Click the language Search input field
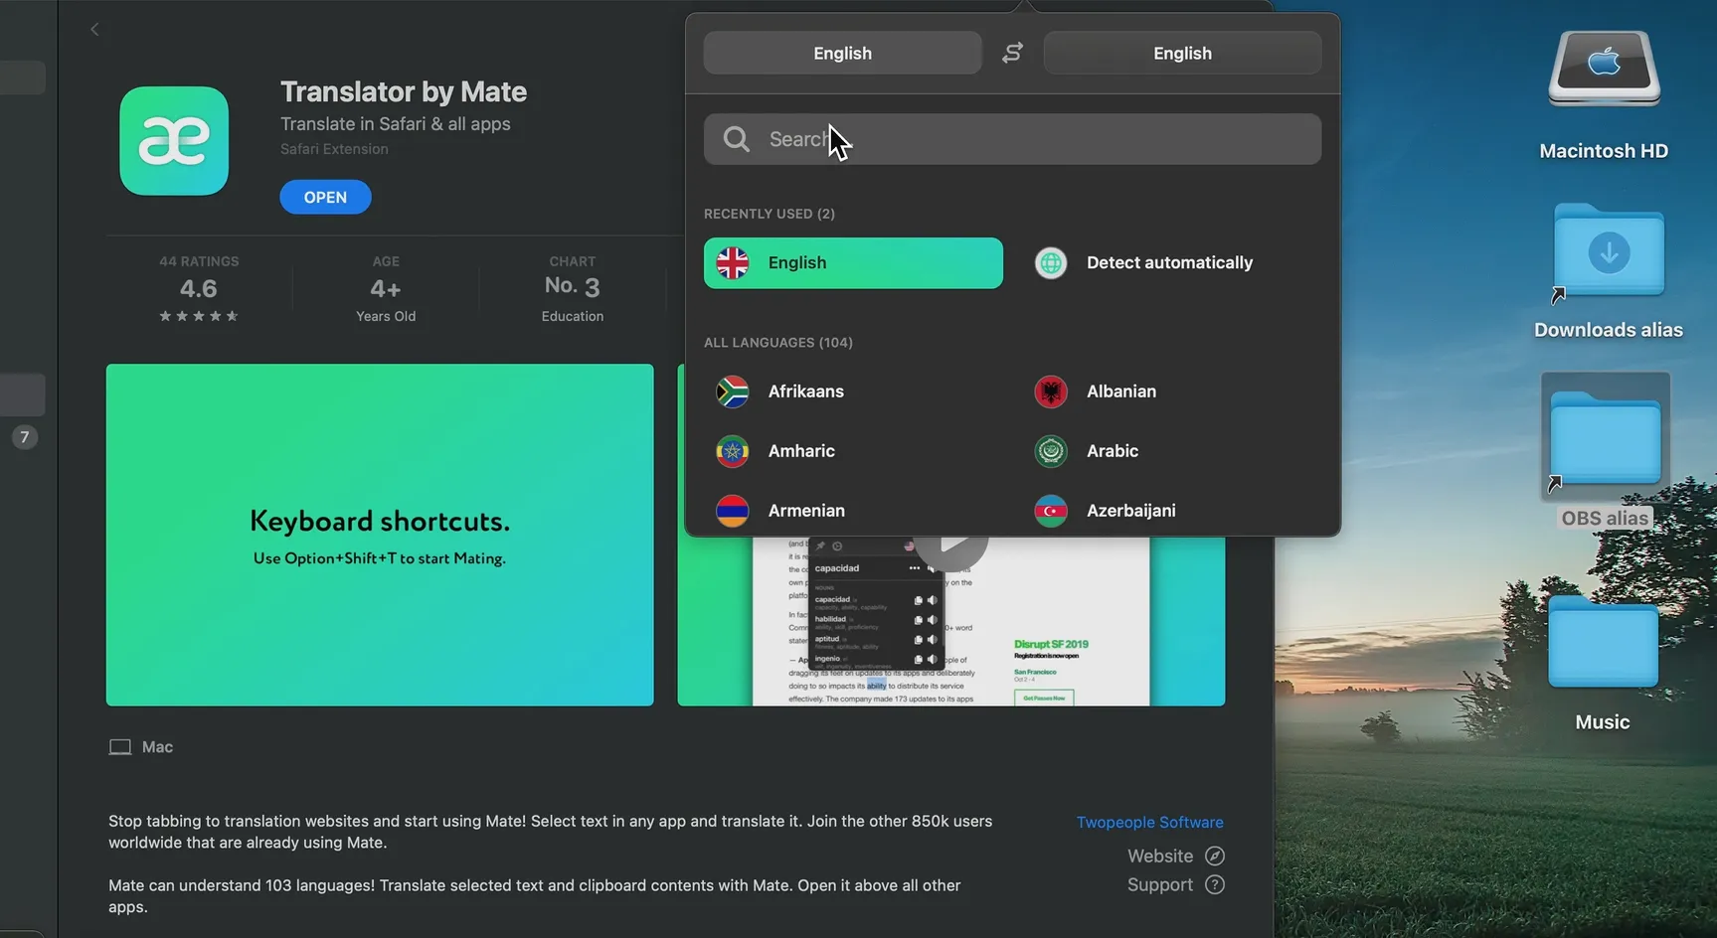This screenshot has width=1717, height=938. tap(1034, 139)
